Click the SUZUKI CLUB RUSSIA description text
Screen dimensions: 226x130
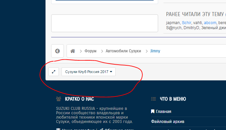coord(94,115)
